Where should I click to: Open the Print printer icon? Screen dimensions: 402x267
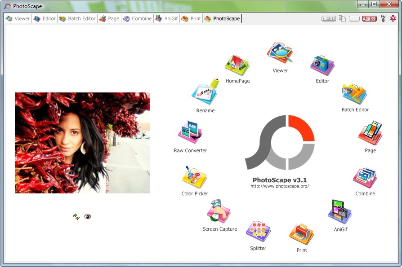point(301,234)
